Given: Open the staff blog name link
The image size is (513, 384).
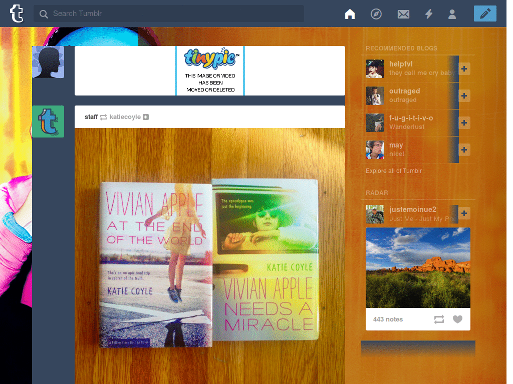Looking at the screenshot, I should [91, 117].
